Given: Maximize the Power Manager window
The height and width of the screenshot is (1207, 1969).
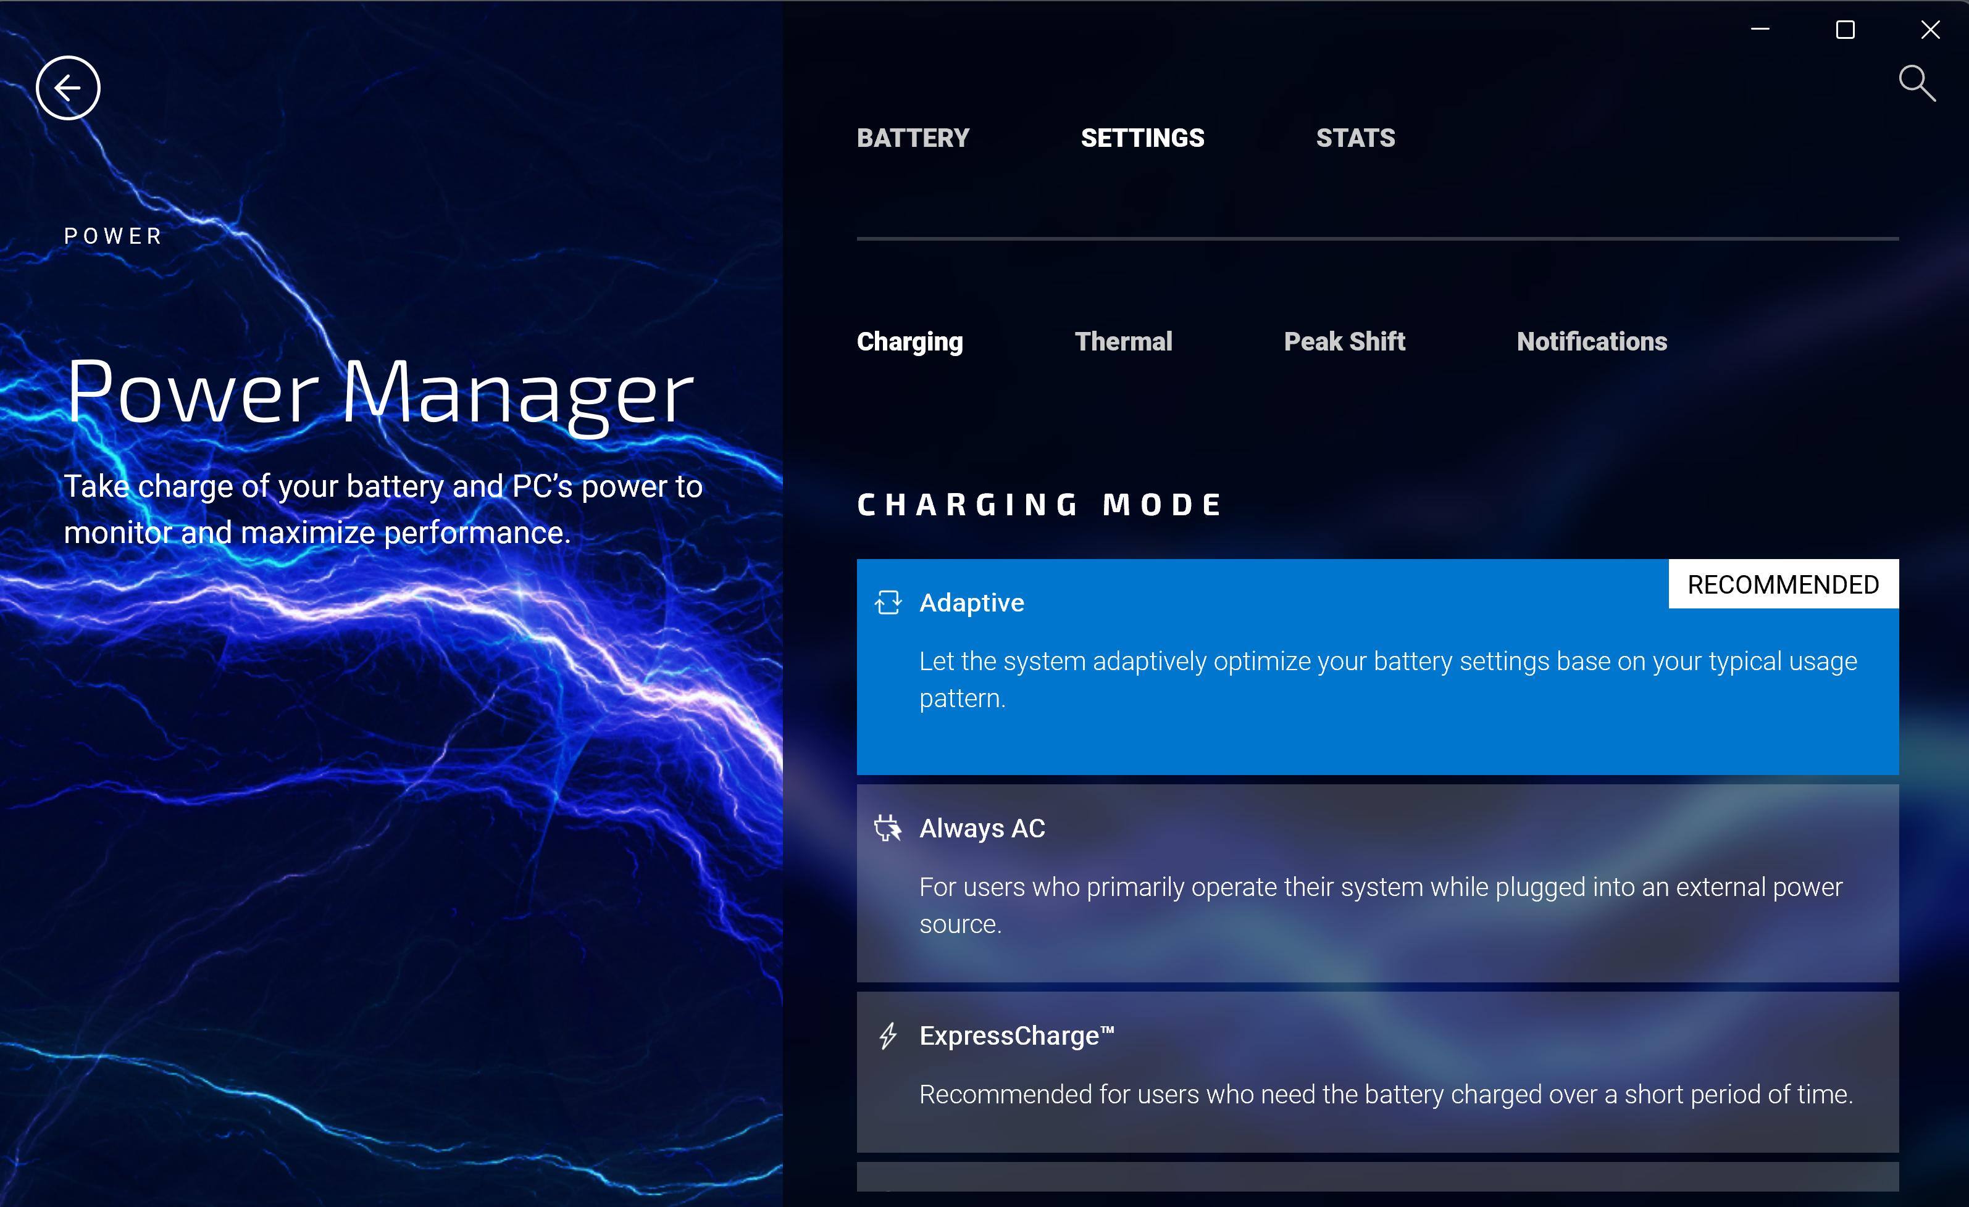Looking at the screenshot, I should (1845, 30).
